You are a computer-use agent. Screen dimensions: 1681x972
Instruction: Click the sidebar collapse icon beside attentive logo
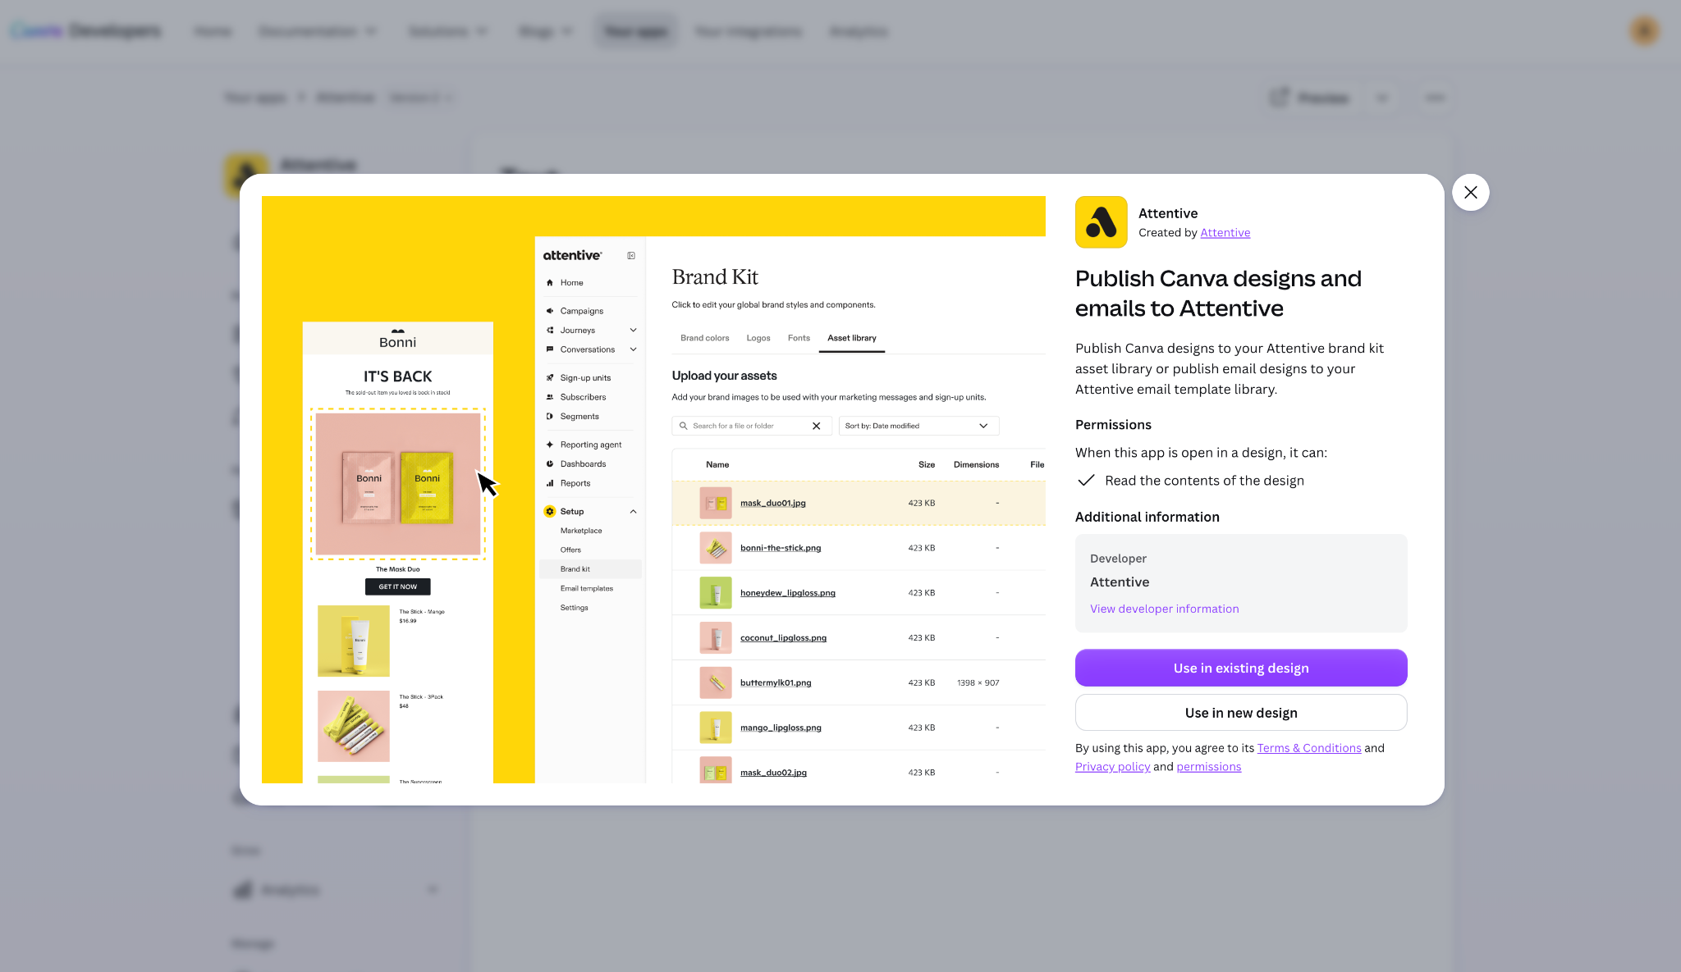click(x=631, y=256)
